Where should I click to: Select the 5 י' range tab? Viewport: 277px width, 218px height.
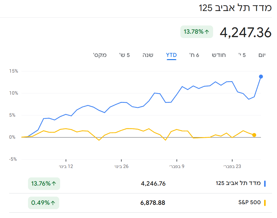[242, 55]
